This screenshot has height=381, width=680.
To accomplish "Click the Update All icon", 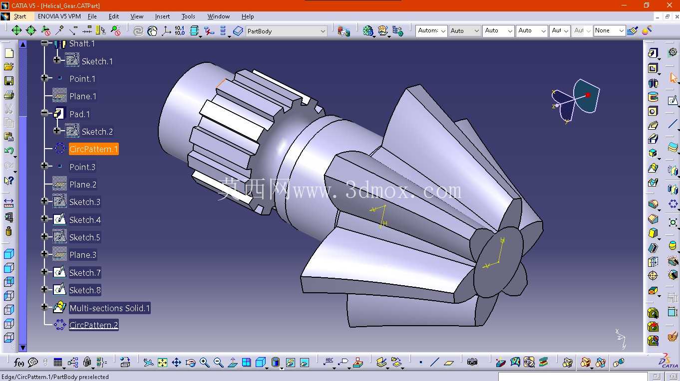I will tap(138, 31).
